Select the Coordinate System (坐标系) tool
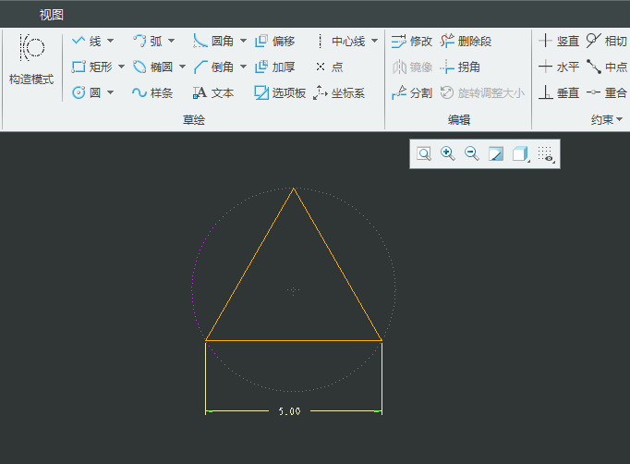The image size is (630, 464). pyautogui.click(x=339, y=92)
